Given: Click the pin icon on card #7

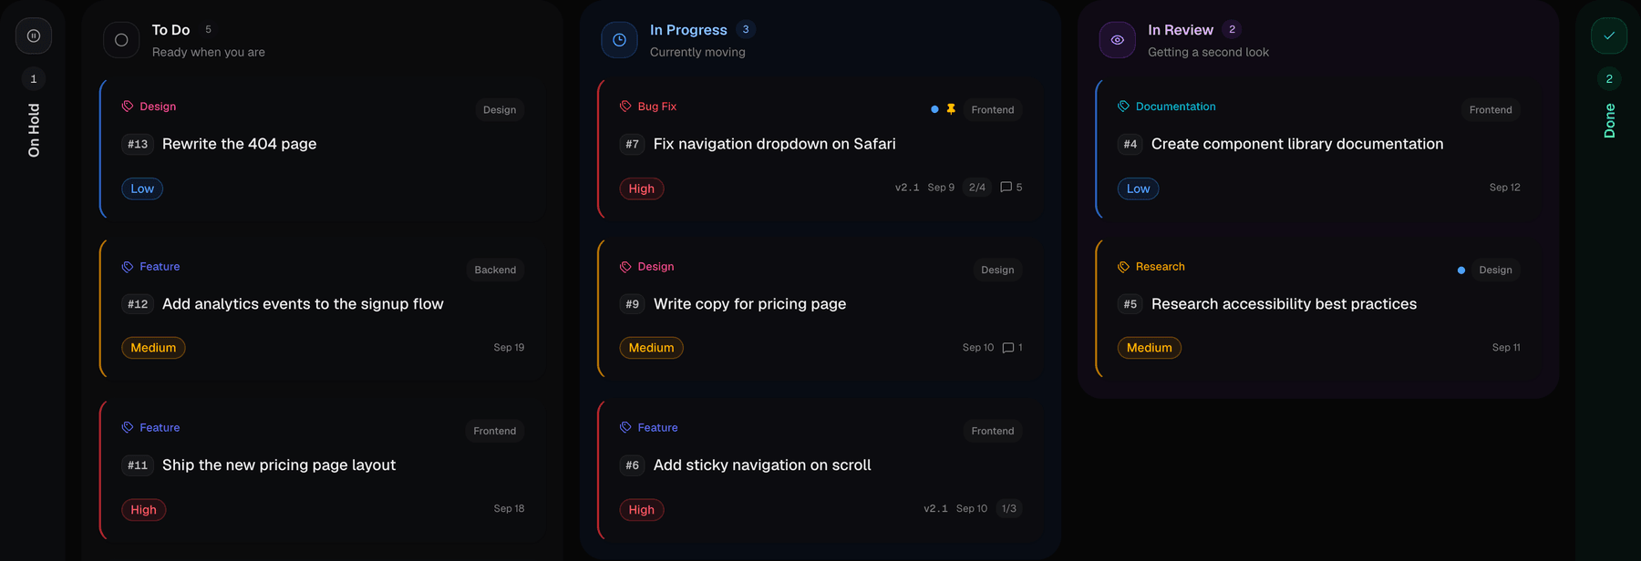Looking at the screenshot, I should [x=951, y=109].
